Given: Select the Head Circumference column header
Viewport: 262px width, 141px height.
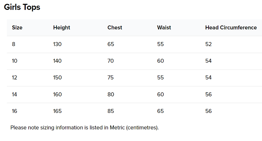Looking at the screenshot, I should [x=231, y=28].
